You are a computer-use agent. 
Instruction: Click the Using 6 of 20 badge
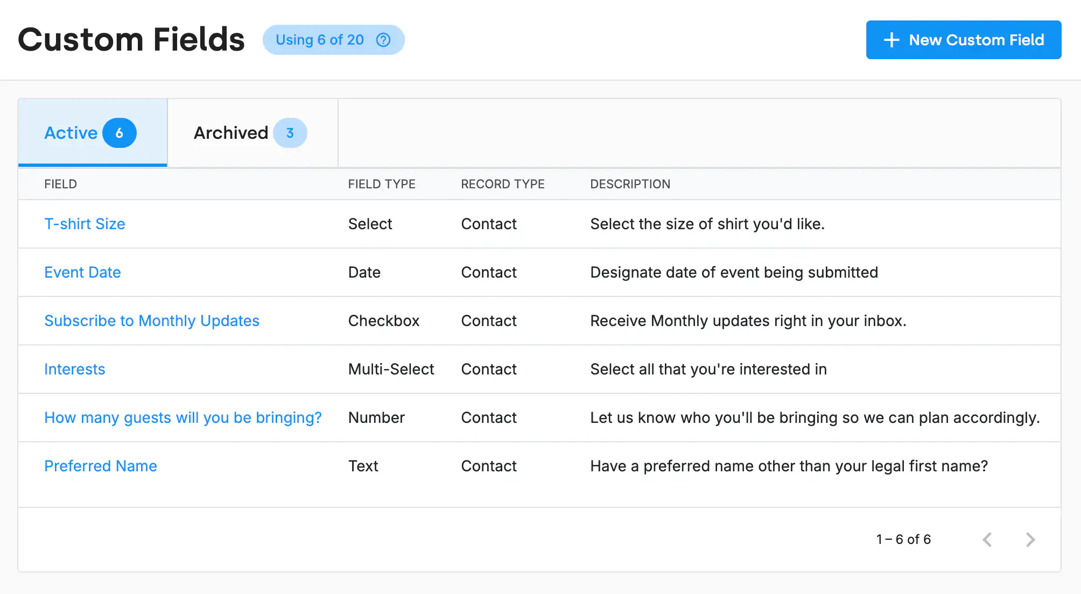coord(320,40)
